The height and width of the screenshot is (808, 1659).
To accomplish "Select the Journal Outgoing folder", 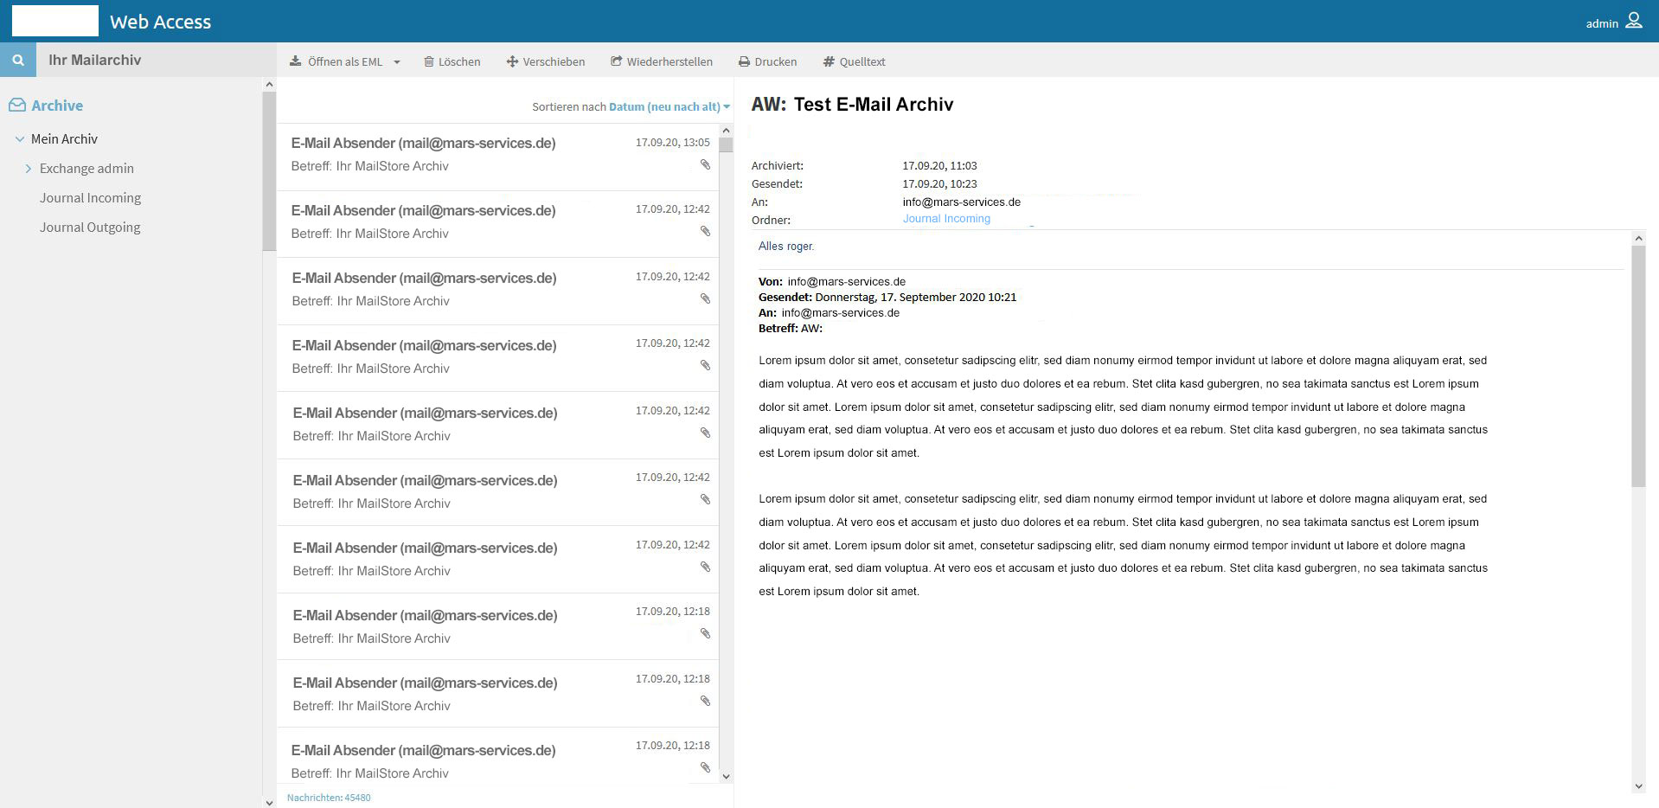I will [x=90, y=228].
